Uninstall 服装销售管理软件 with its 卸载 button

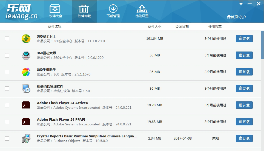point(244,89)
